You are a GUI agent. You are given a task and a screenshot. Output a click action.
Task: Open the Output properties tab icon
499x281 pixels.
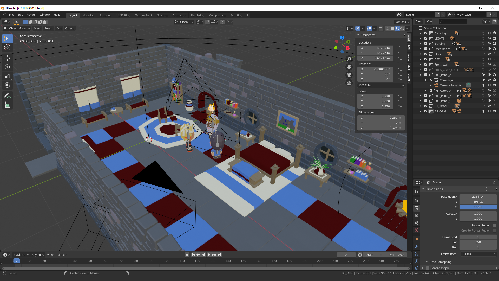pyautogui.click(x=417, y=208)
